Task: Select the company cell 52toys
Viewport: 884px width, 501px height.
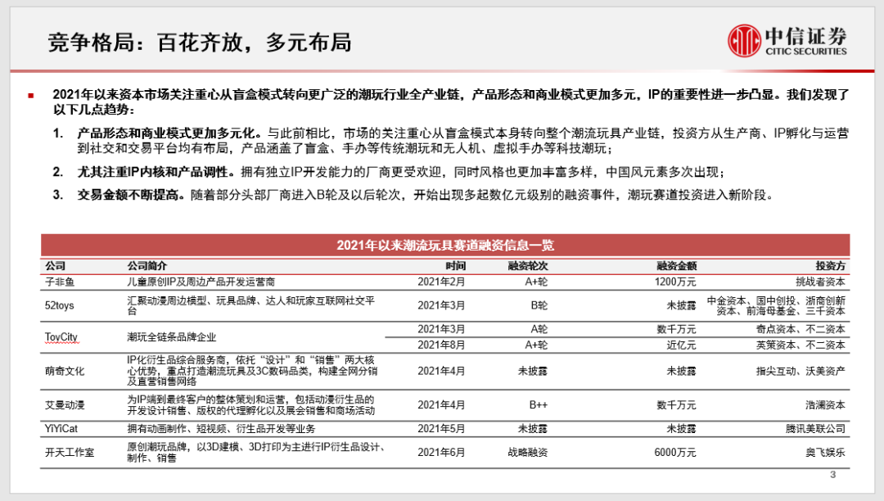Action: [60, 305]
